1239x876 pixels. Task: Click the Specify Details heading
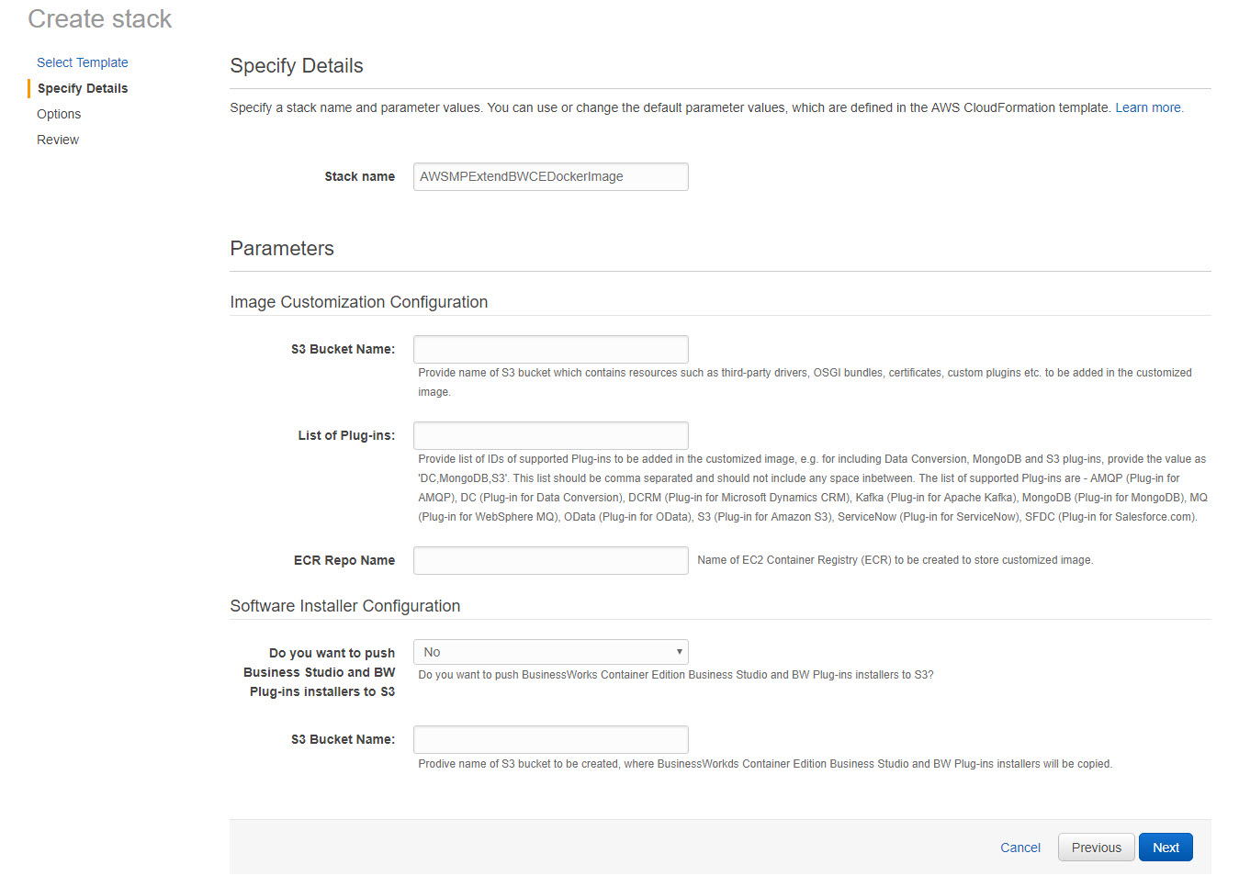pyautogui.click(x=297, y=66)
